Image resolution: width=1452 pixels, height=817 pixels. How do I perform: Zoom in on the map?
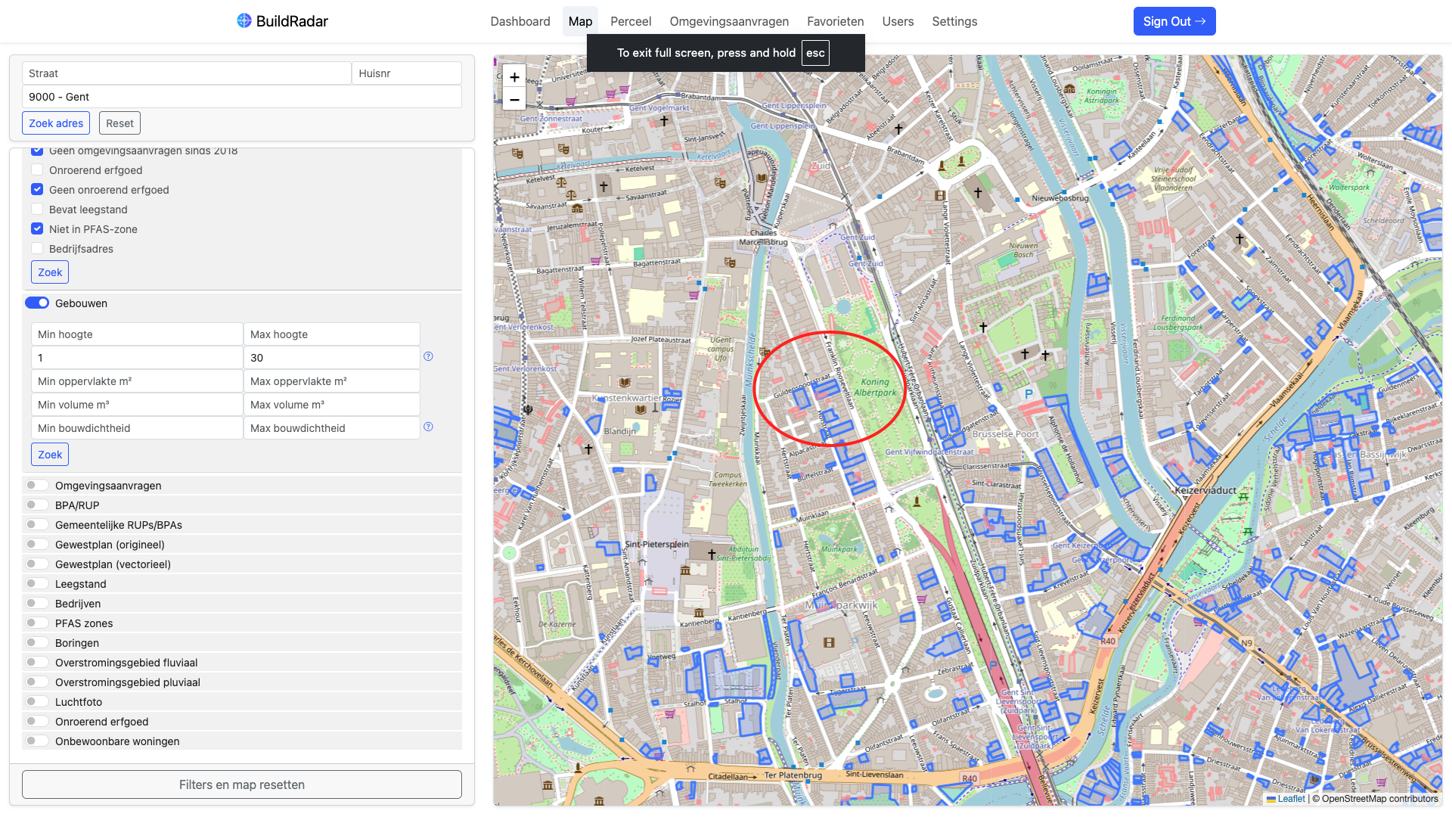(514, 77)
